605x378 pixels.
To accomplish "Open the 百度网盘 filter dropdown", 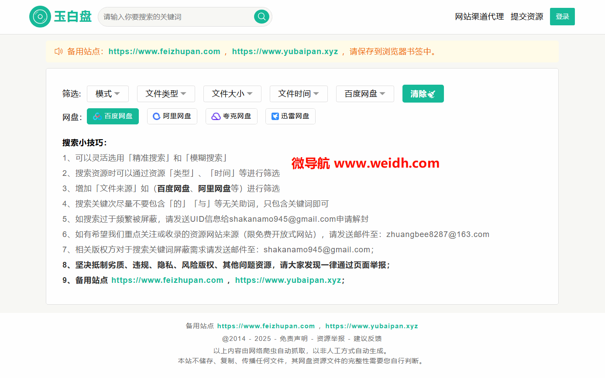I will pos(365,93).
